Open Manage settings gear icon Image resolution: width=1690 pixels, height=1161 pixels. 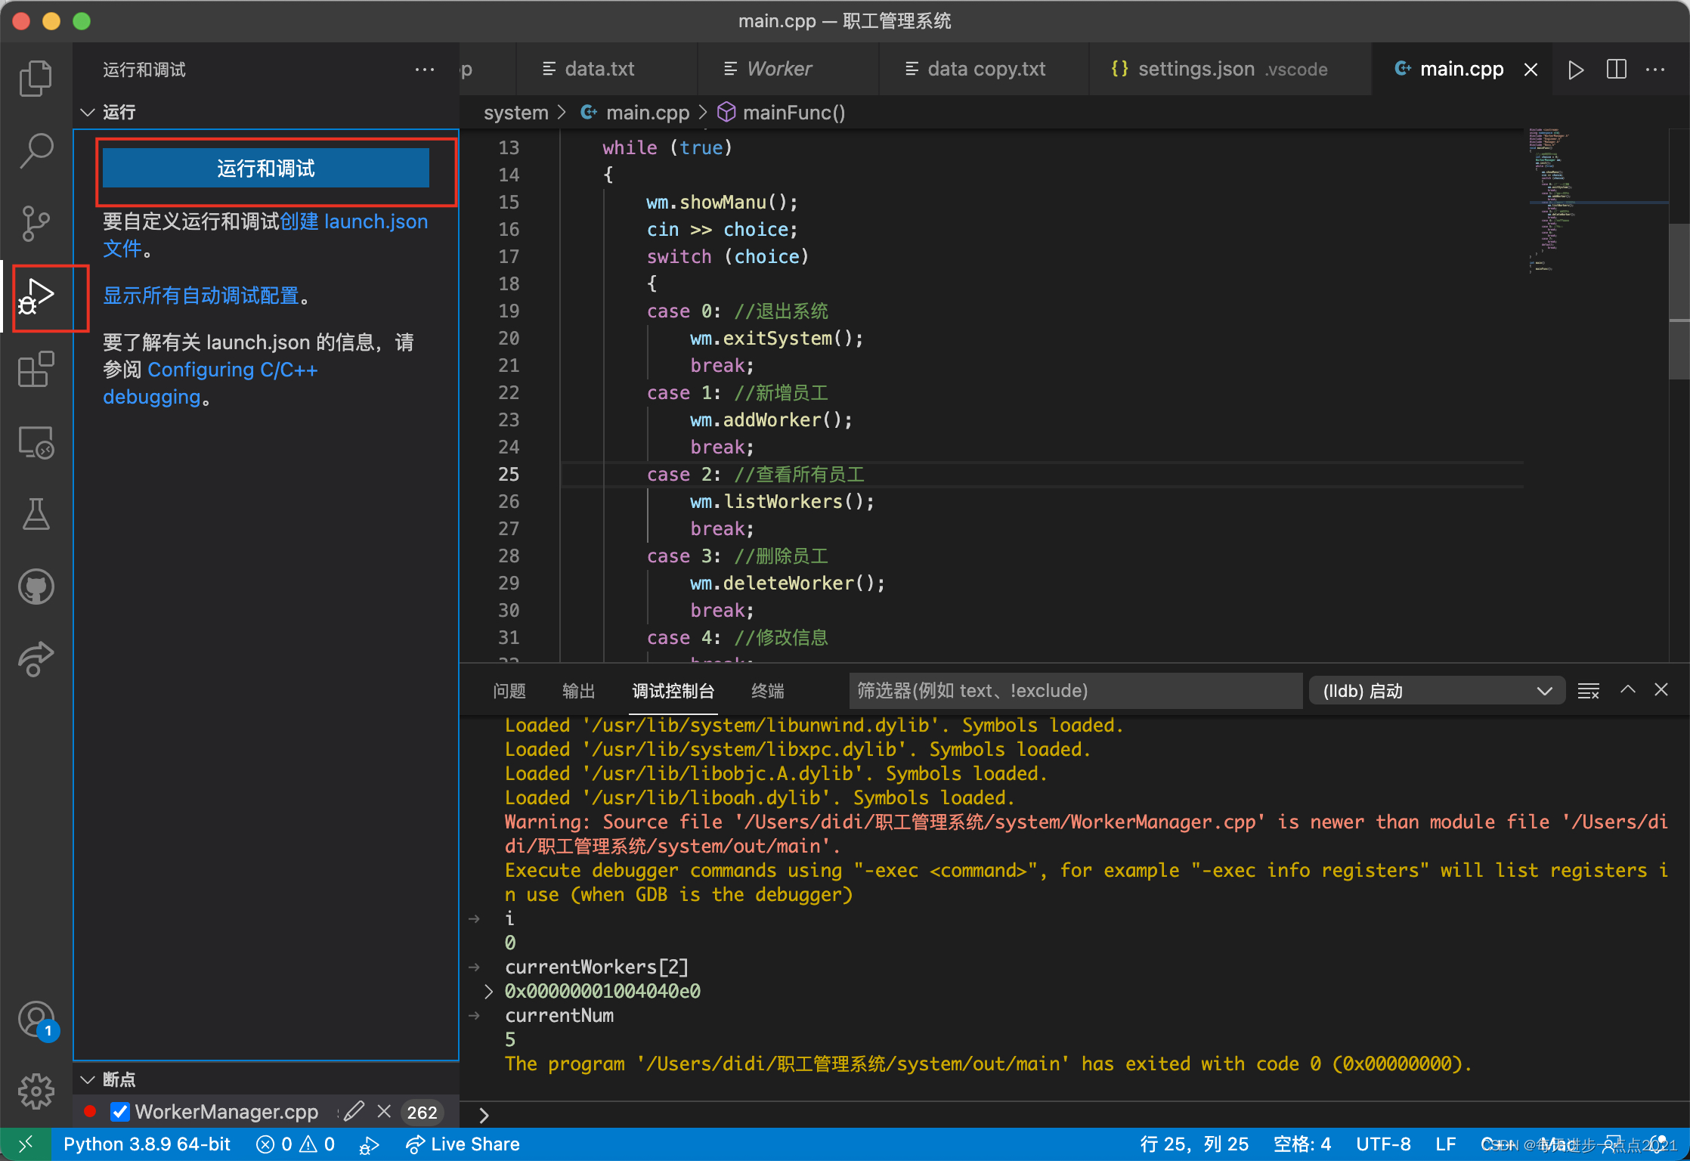pos(36,1091)
